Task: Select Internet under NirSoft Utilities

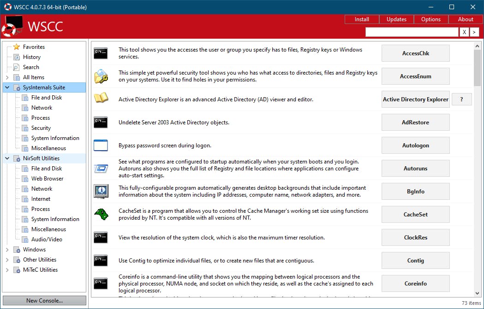Action: coord(41,199)
